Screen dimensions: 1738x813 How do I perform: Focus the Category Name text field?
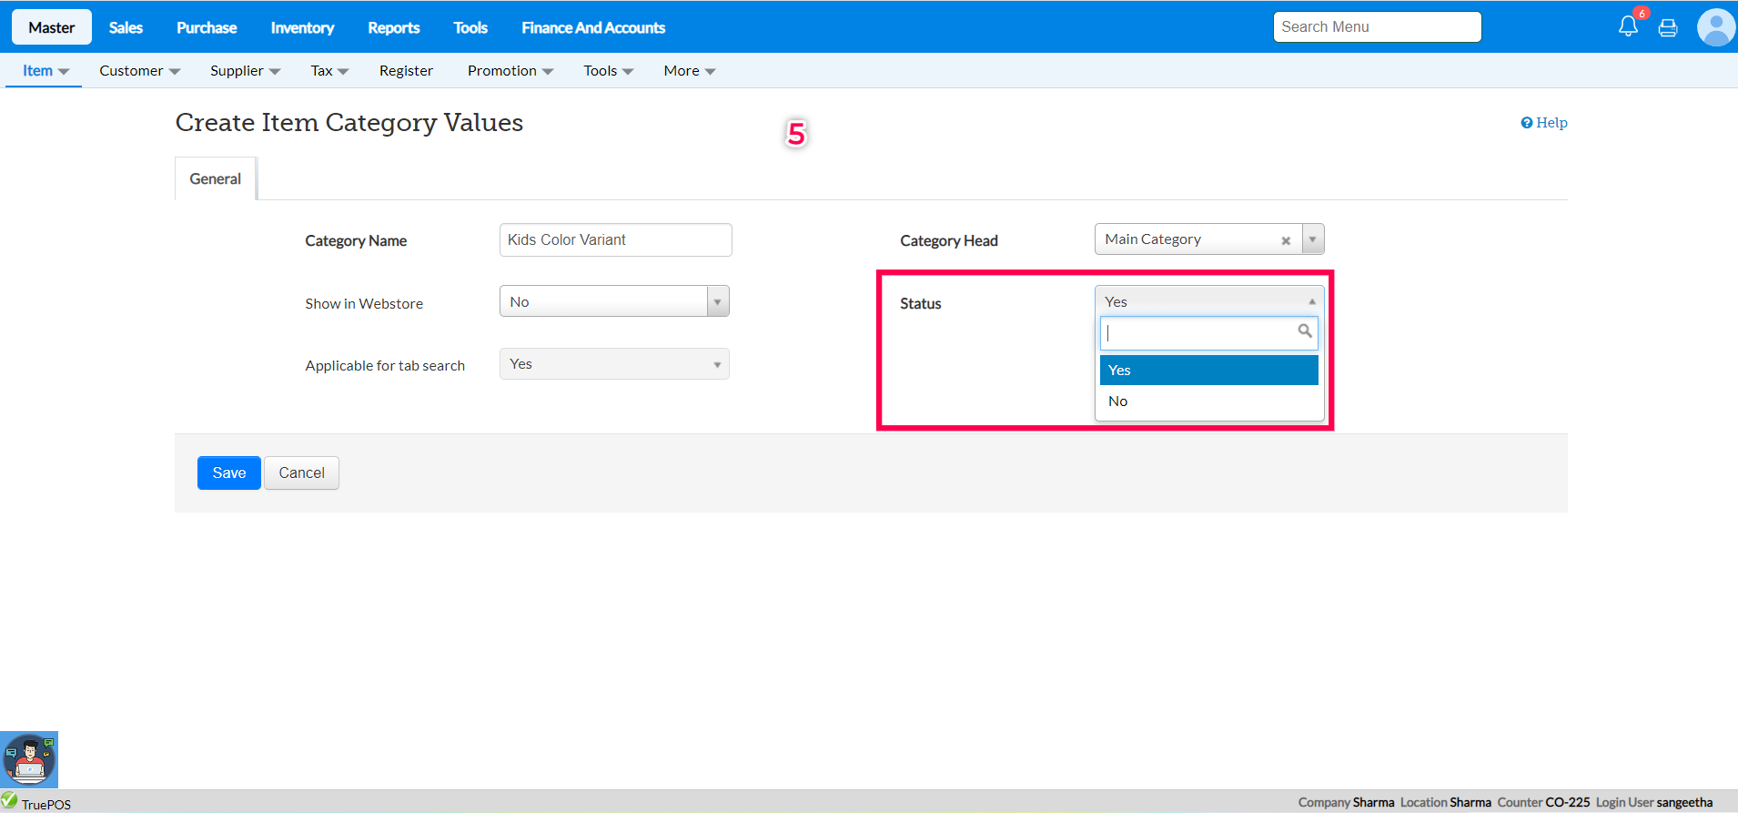(615, 240)
